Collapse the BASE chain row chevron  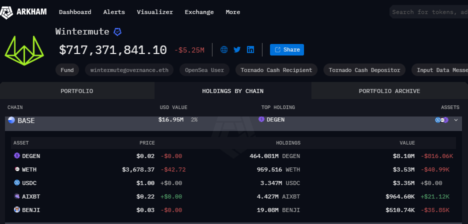[x=456, y=120]
